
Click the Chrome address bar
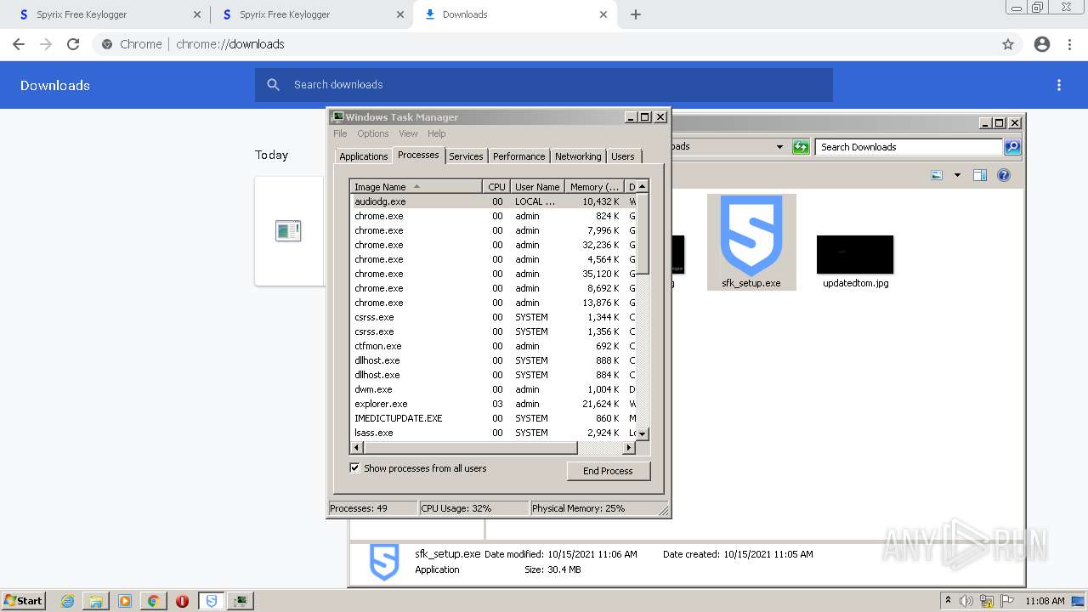(x=557, y=44)
